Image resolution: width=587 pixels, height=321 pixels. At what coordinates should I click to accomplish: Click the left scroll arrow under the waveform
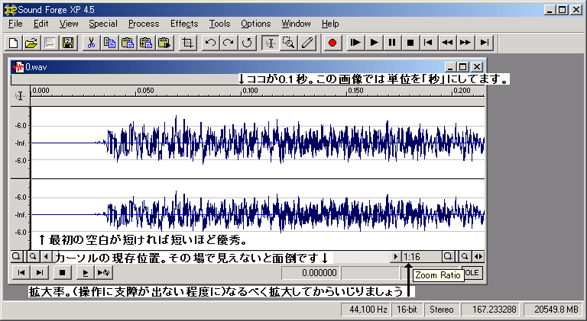point(46,256)
